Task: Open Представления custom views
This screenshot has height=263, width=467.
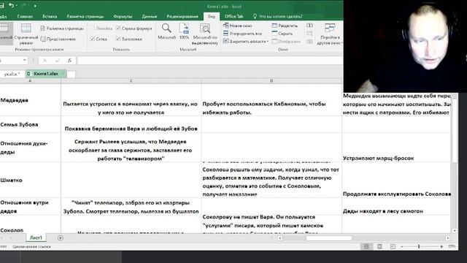Action: click(x=58, y=39)
